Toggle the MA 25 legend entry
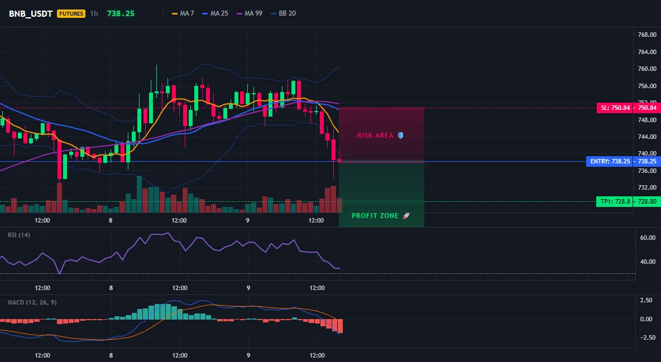This screenshot has width=661, height=362. pyautogui.click(x=215, y=13)
